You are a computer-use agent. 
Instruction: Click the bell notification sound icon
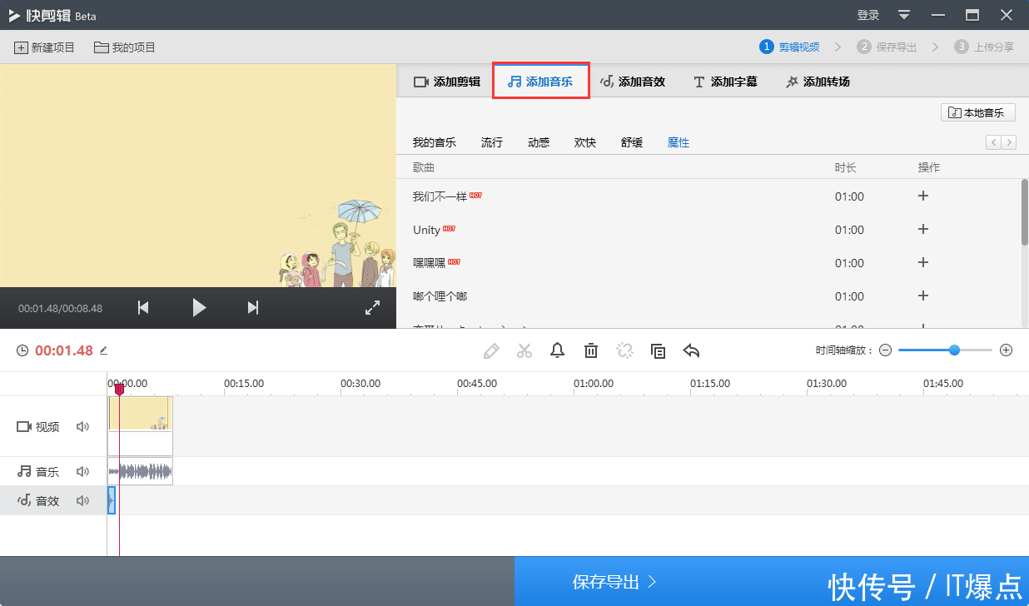coord(558,350)
